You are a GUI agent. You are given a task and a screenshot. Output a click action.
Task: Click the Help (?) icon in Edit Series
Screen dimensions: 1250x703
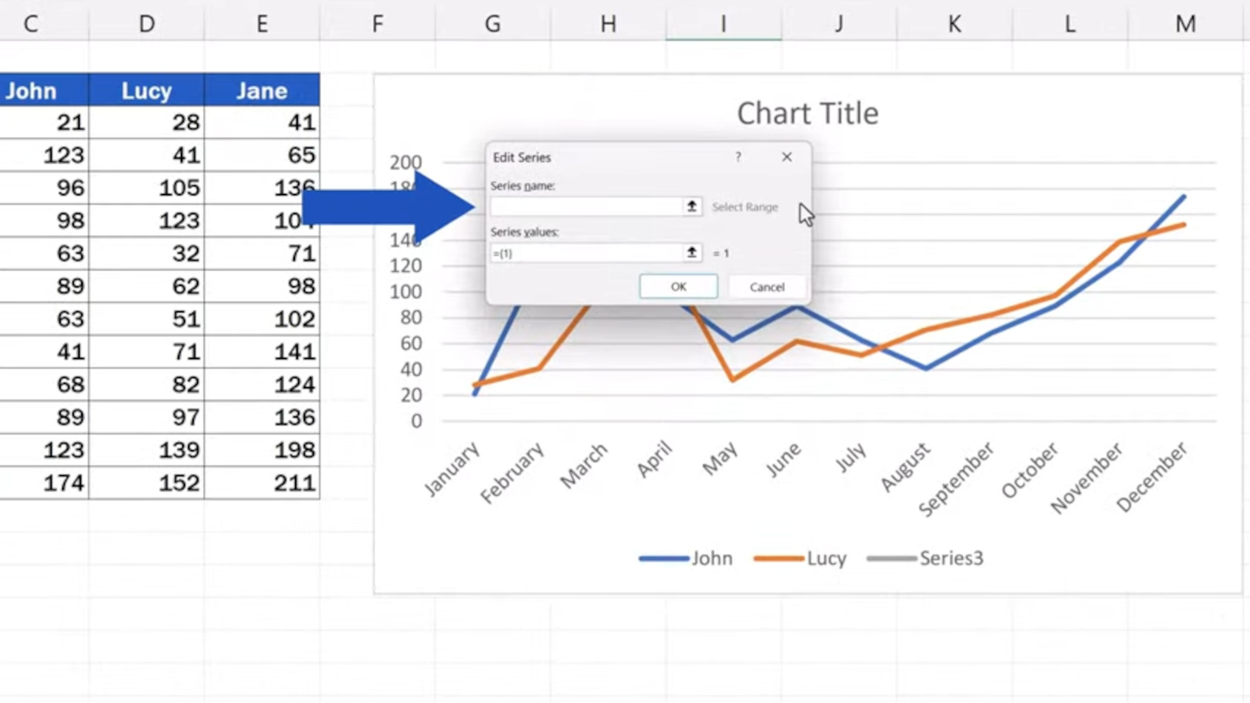click(x=738, y=157)
